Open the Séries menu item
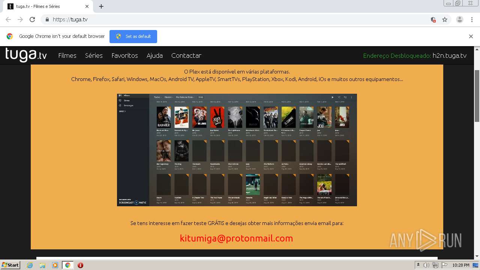Image resolution: width=480 pixels, height=270 pixels. pyautogui.click(x=94, y=55)
